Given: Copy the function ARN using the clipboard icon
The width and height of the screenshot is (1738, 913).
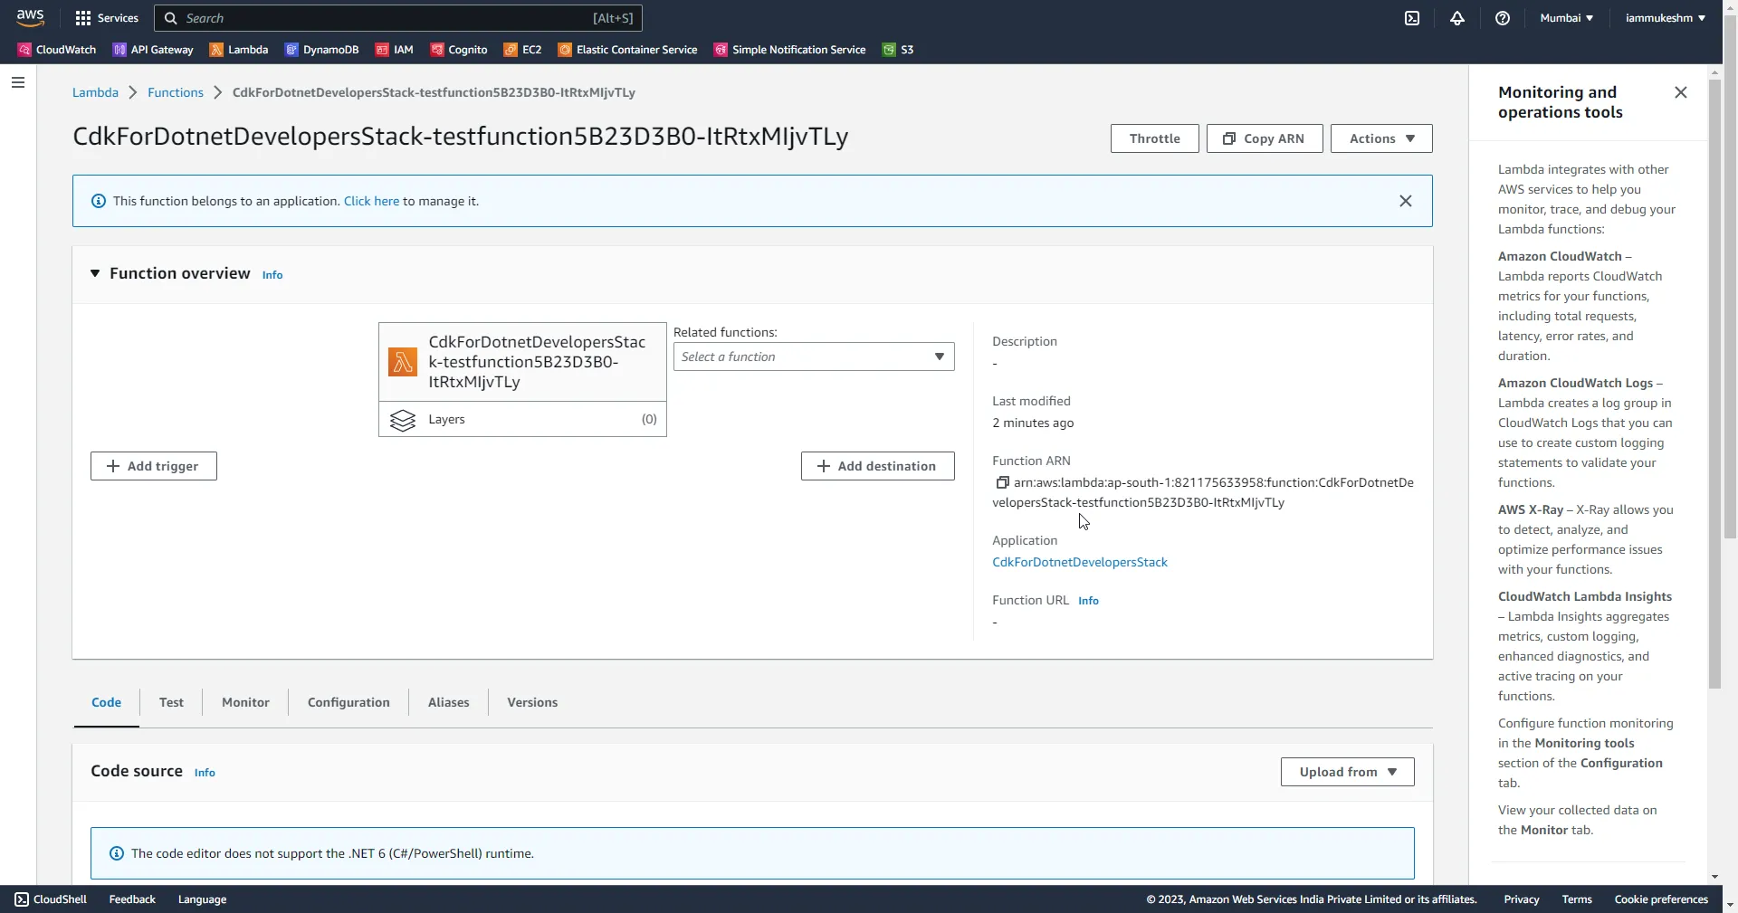Looking at the screenshot, I should (x=1003, y=483).
